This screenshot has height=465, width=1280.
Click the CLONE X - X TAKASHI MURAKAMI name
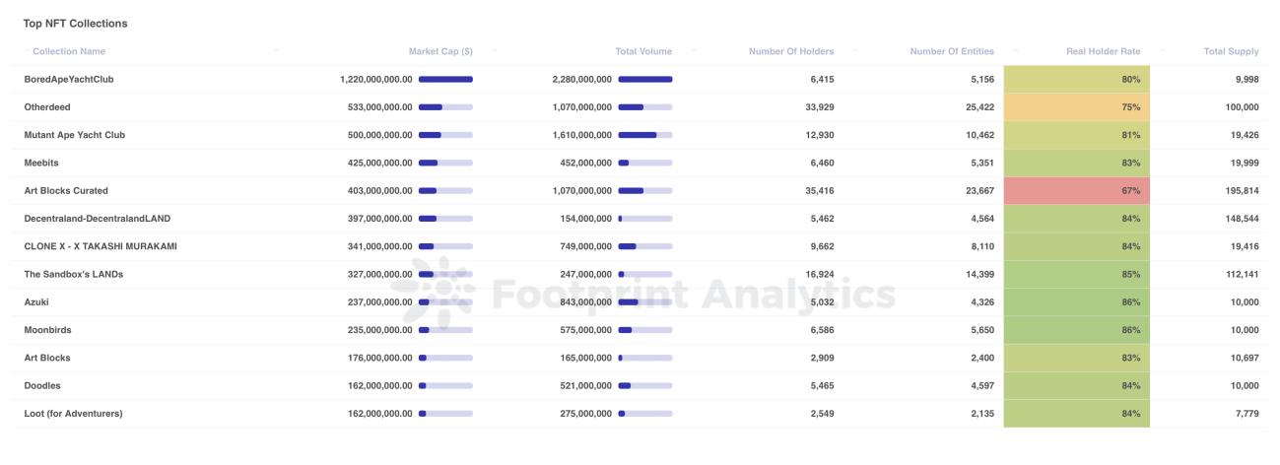(x=101, y=246)
